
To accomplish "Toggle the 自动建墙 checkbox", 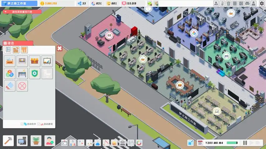I will point(39,124).
